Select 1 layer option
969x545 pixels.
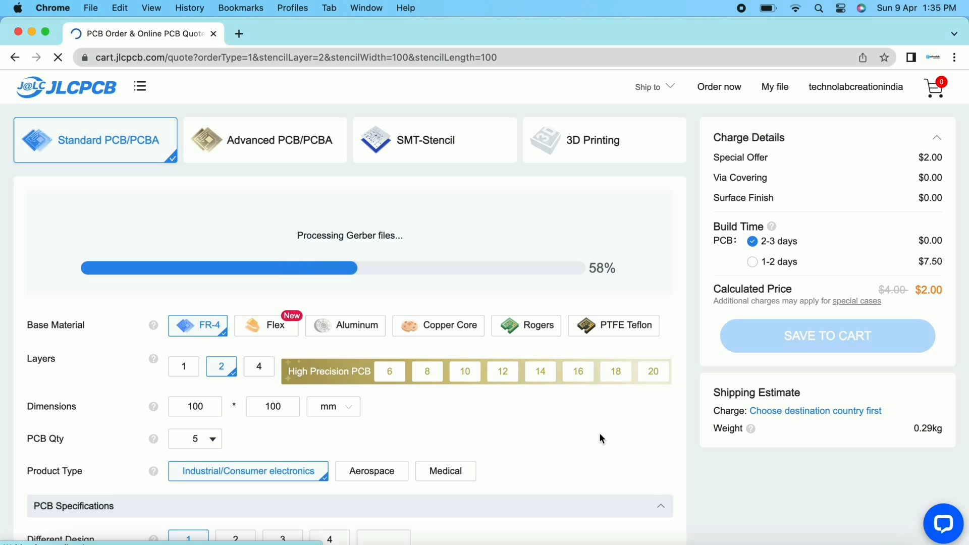click(184, 367)
